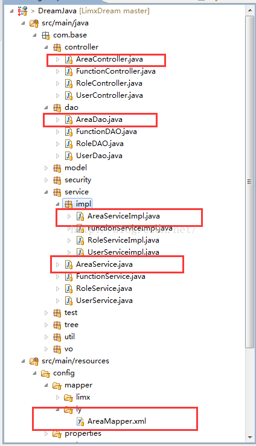Click the limx folder icon
Screen dimensions: 256x446
coord(69,397)
